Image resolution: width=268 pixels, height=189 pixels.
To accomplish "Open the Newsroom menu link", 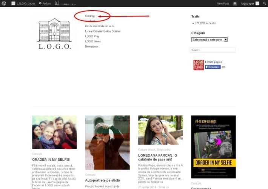I will tap(92, 46).
